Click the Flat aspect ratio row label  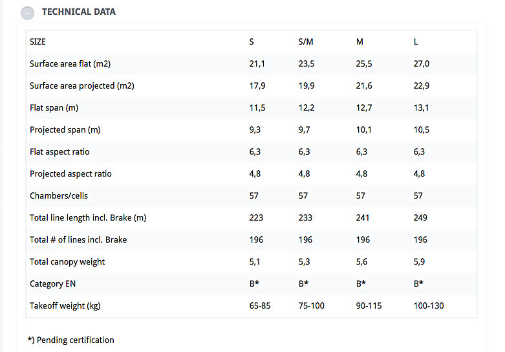click(x=59, y=152)
